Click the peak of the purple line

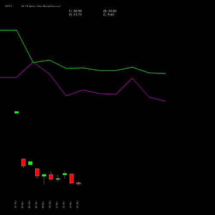click(x=33, y=62)
